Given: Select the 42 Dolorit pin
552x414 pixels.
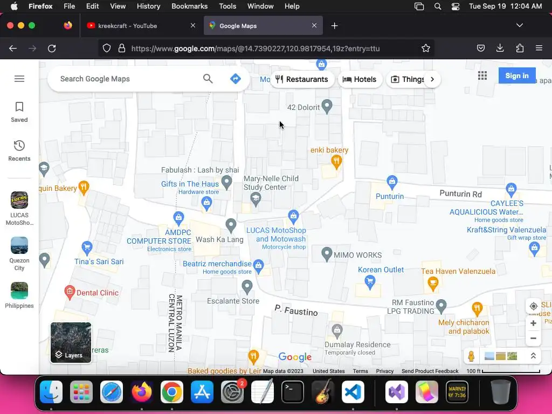Looking at the screenshot, I should [327, 107].
